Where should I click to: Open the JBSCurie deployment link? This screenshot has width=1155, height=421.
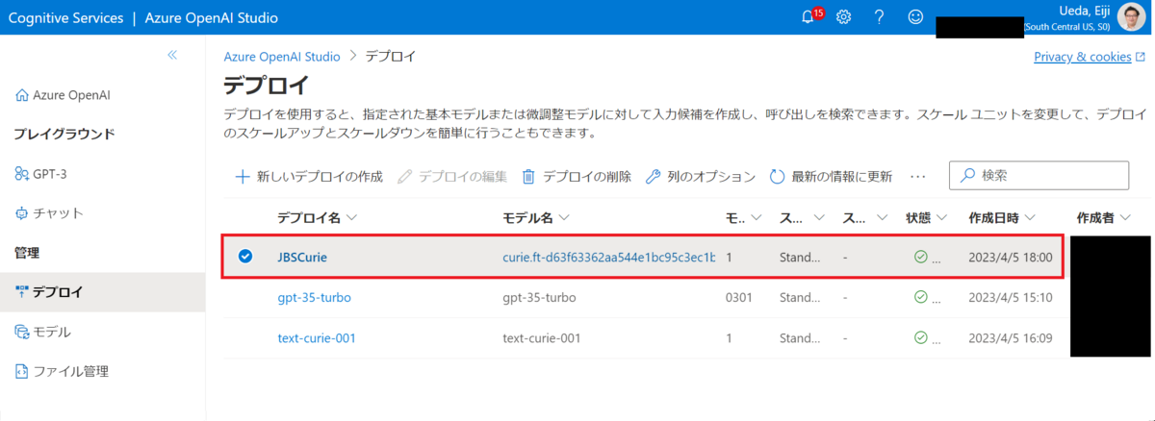point(303,258)
